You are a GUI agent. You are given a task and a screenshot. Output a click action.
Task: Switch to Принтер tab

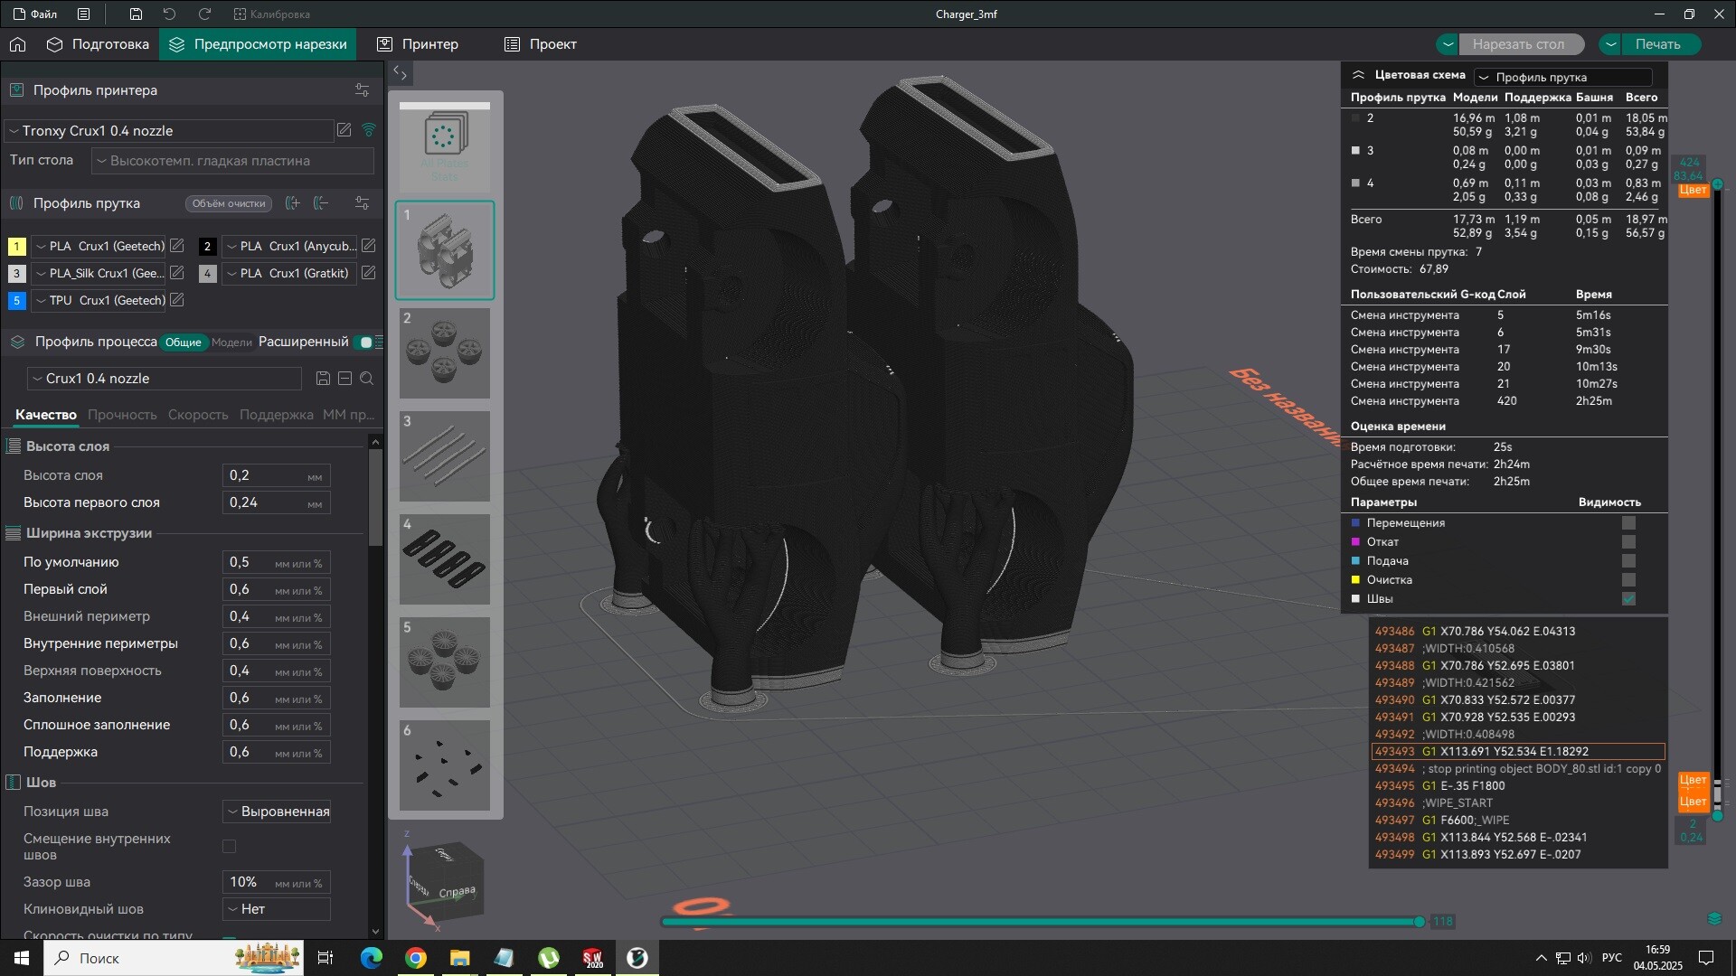418,44
